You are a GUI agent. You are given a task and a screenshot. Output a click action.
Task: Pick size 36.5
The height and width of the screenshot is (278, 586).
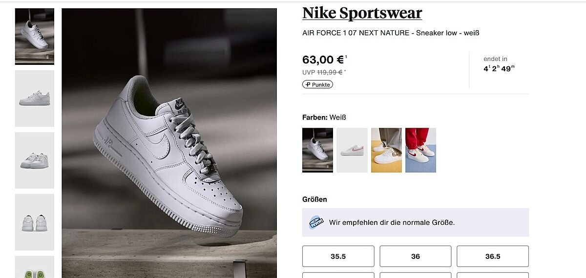[x=492, y=256]
